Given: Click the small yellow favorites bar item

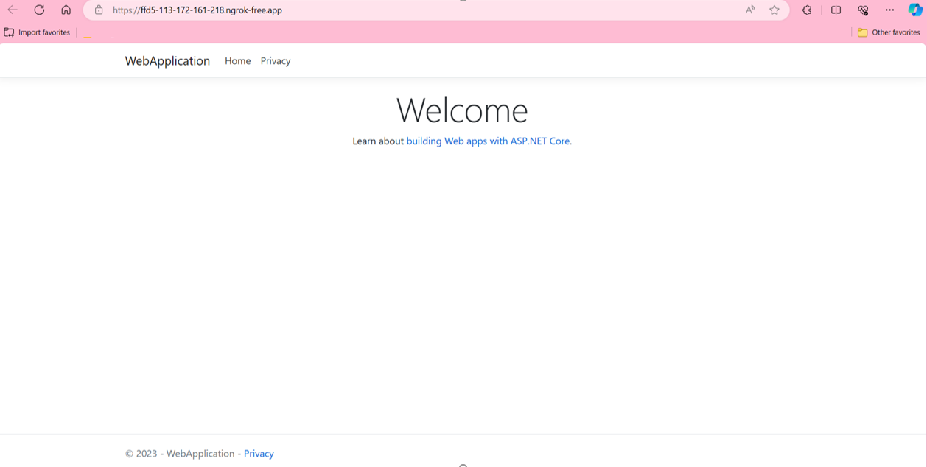Looking at the screenshot, I should point(88,34).
